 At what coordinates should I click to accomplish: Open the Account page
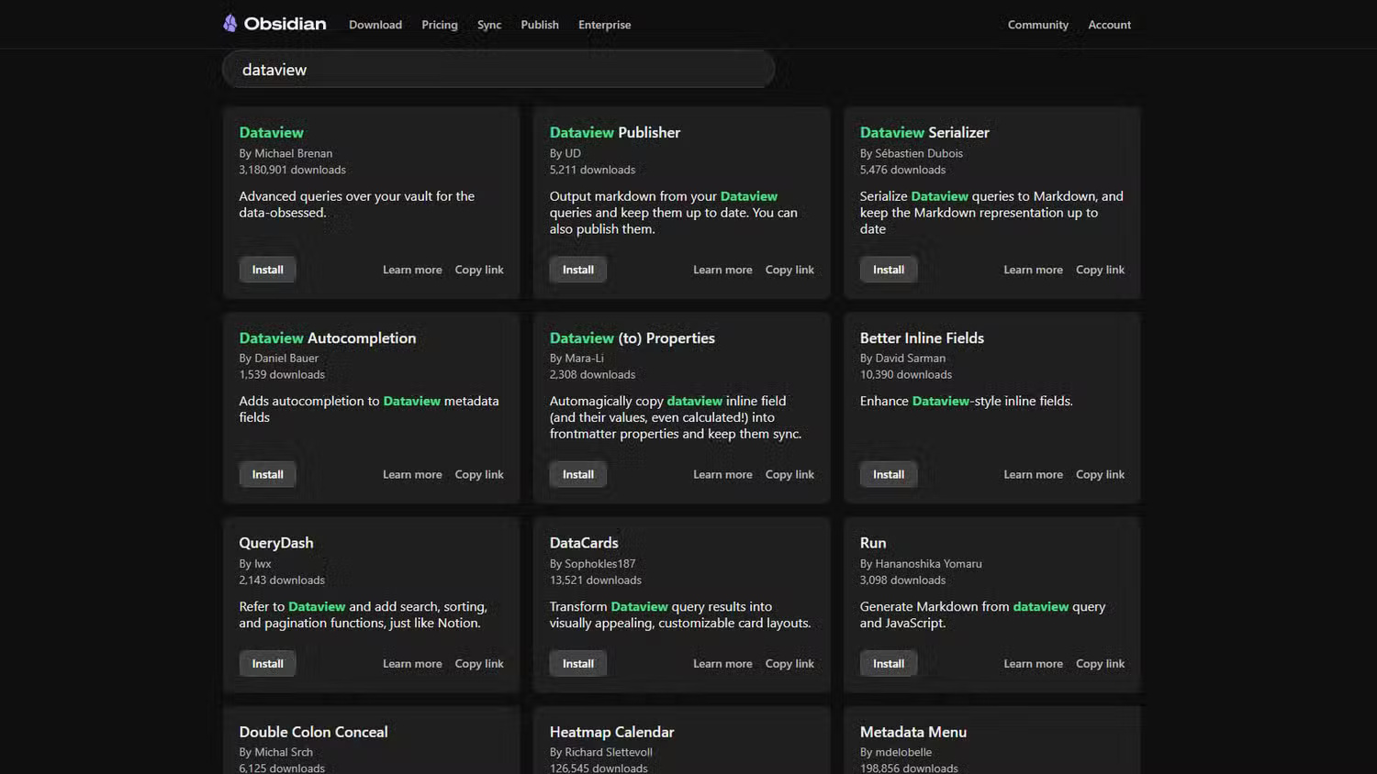pos(1109,25)
